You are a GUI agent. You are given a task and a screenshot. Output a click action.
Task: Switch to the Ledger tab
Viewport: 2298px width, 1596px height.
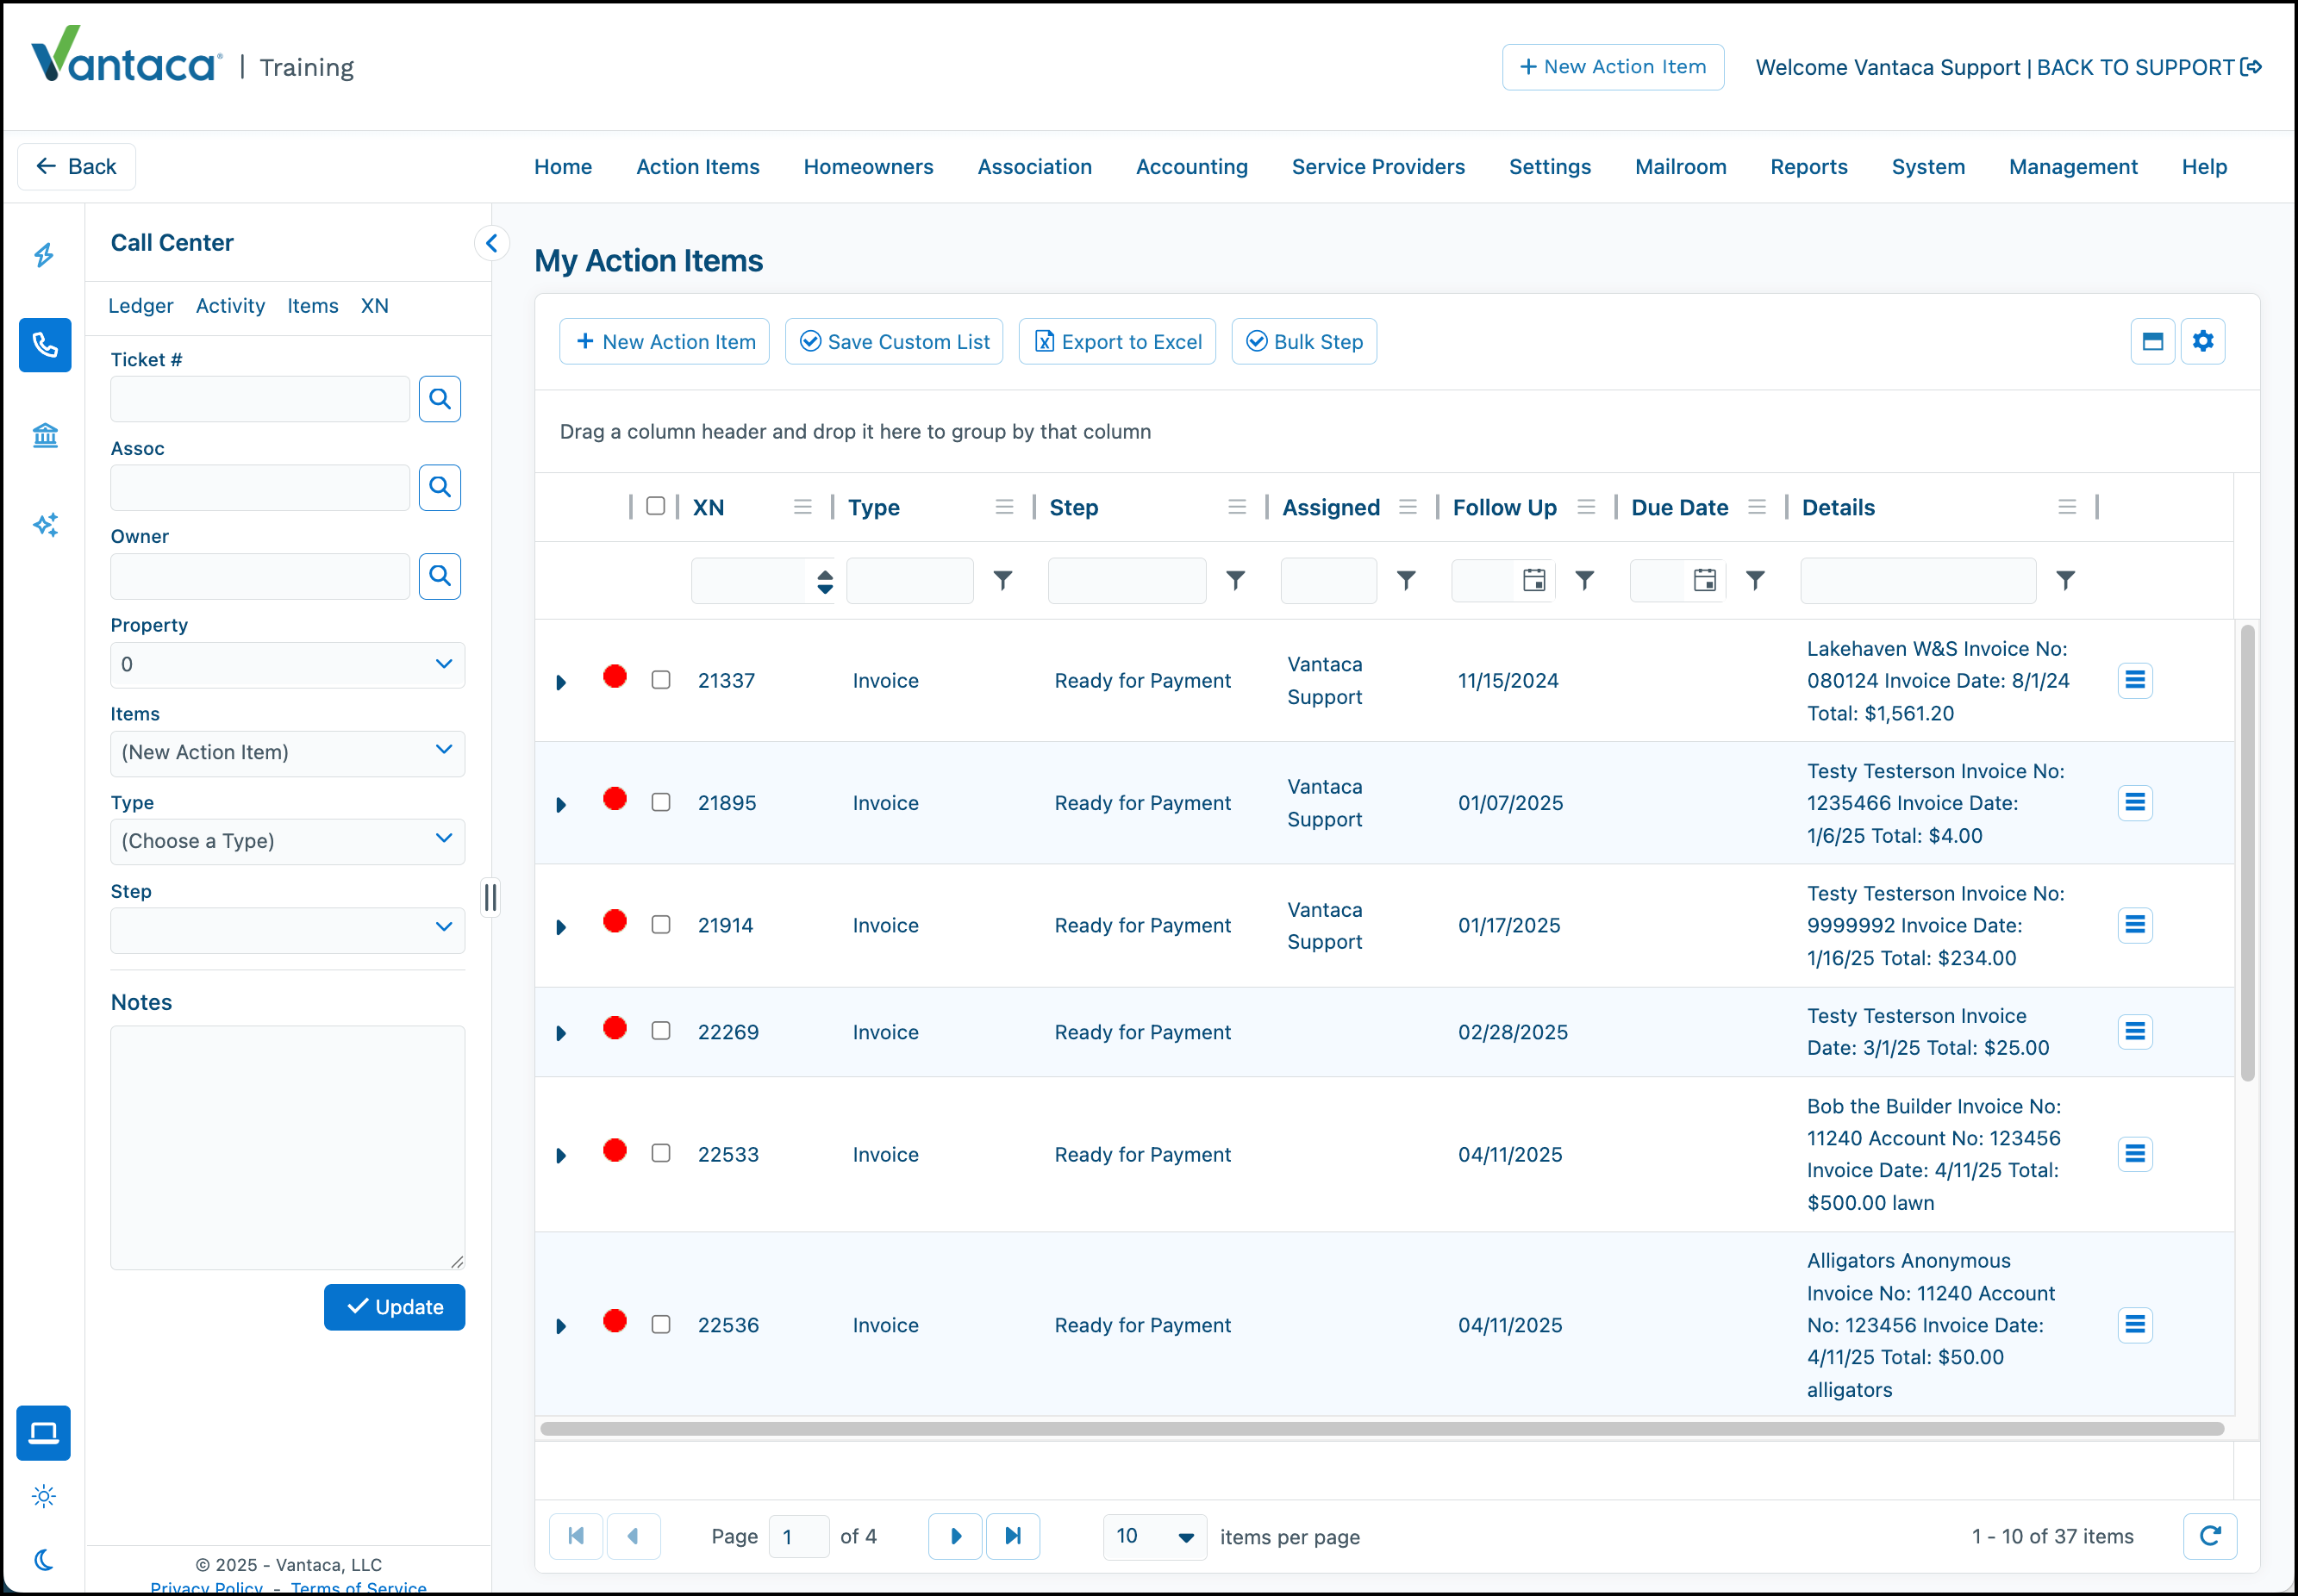point(141,306)
